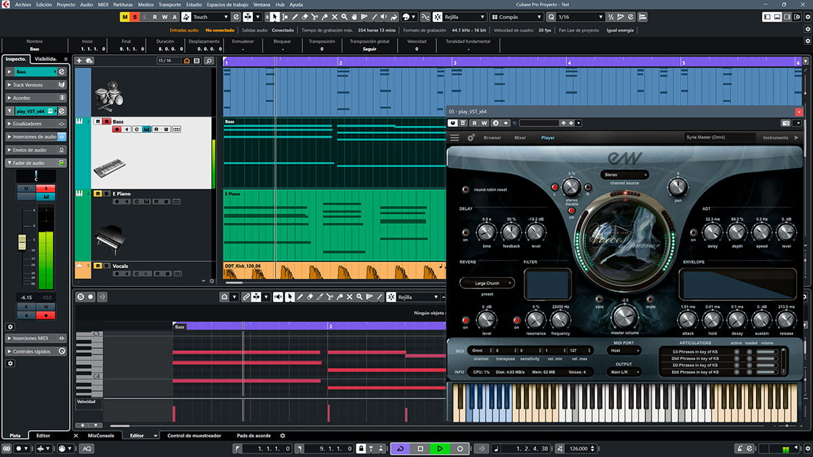Solo the Bass track in track list

coord(107,121)
